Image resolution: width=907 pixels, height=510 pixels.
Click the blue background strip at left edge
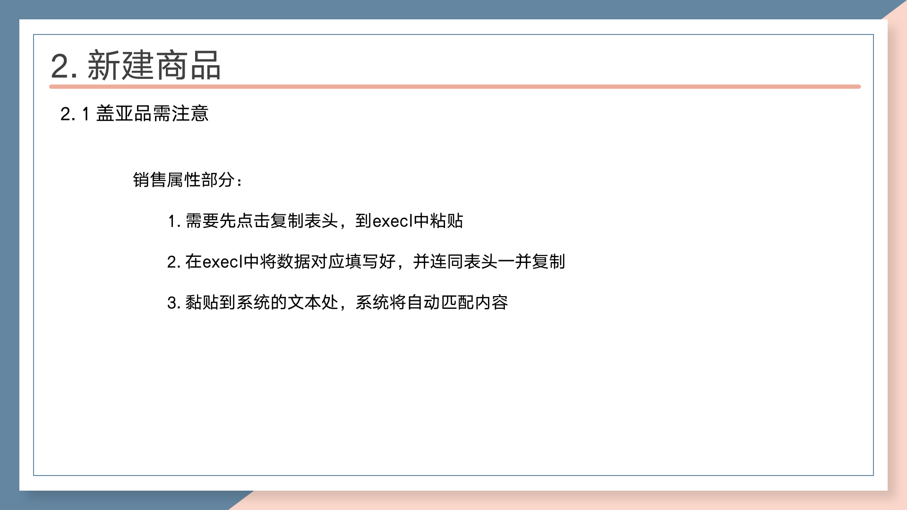(x=9, y=255)
